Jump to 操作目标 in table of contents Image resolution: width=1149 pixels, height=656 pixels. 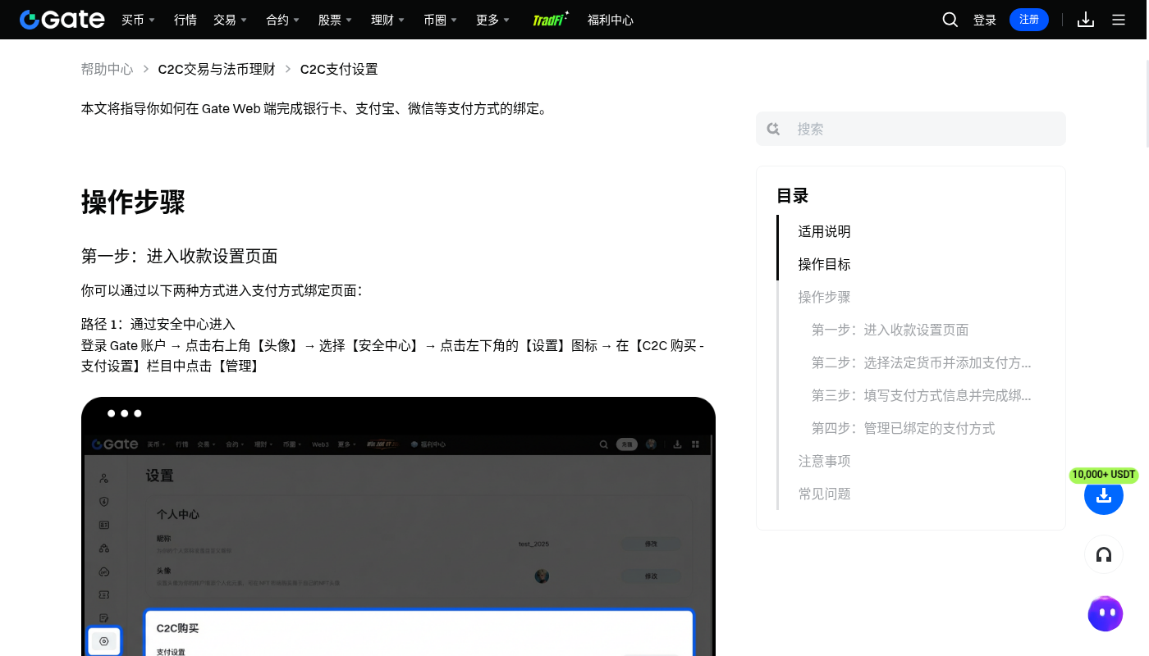824,264
